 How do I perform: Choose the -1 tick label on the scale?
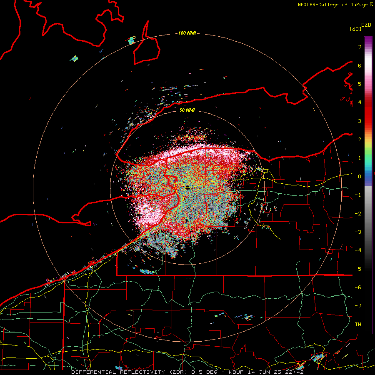coord(358,195)
